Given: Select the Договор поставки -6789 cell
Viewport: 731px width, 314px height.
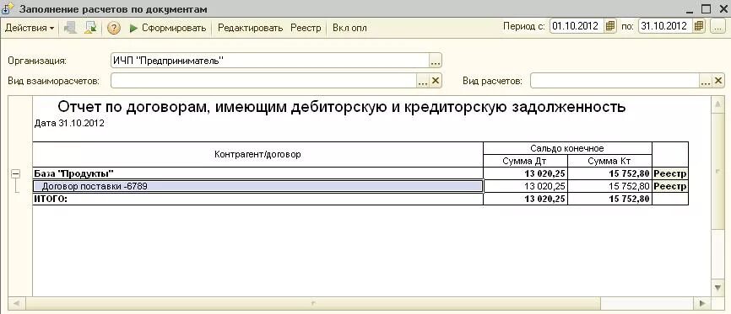Looking at the screenshot, I should [x=257, y=186].
